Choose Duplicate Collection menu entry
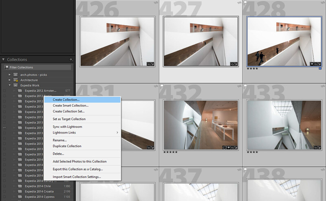This screenshot has height=201, width=326. 82,146
